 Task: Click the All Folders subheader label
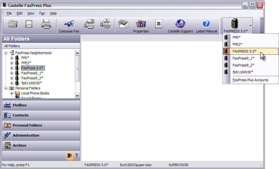pos(12,46)
